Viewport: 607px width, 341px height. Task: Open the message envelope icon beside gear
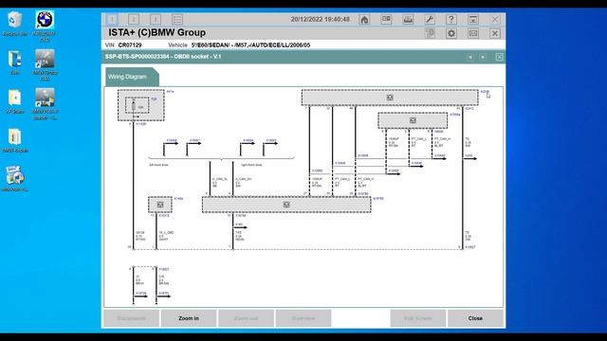tap(473, 33)
